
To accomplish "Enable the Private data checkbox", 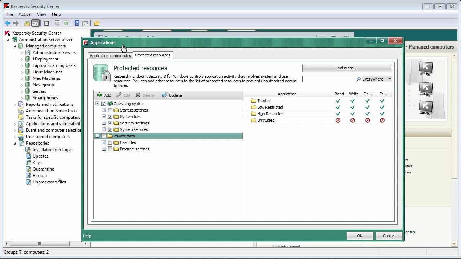I will [104, 136].
